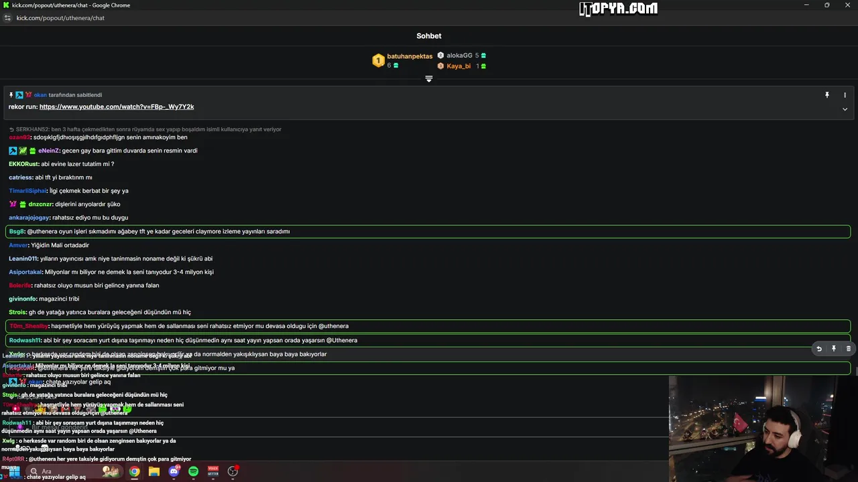Open OBS Studio from the taskbar
Image resolution: width=858 pixels, height=482 pixels.
[233, 471]
